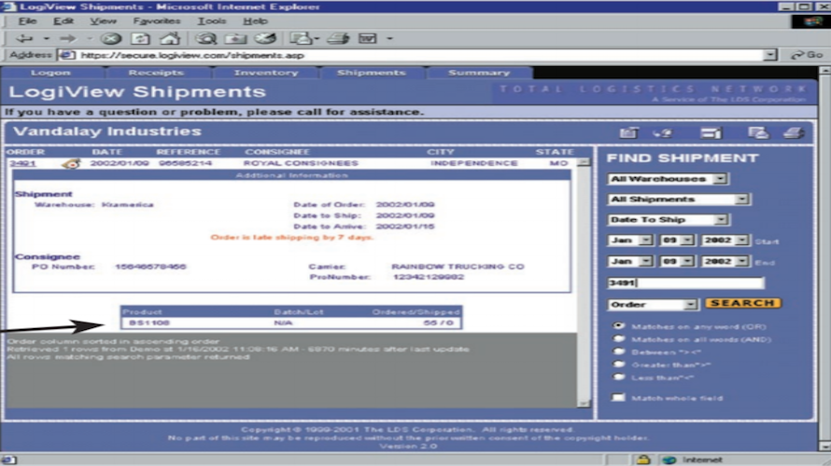
Task: Switch to the Summary tab
Action: point(479,73)
